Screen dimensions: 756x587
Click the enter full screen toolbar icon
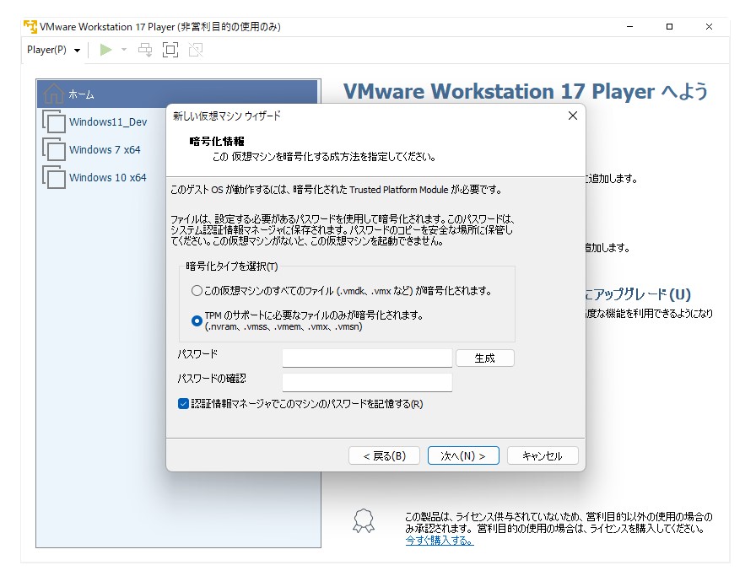point(170,50)
